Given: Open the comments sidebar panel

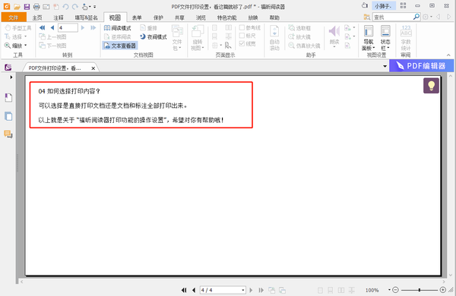Looking at the screenshot, I should point(8,134).
